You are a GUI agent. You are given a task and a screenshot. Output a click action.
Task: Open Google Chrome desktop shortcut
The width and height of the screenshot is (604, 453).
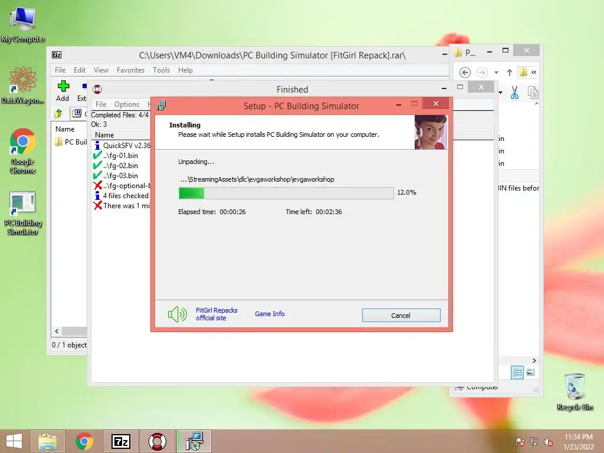click(23, 151)
